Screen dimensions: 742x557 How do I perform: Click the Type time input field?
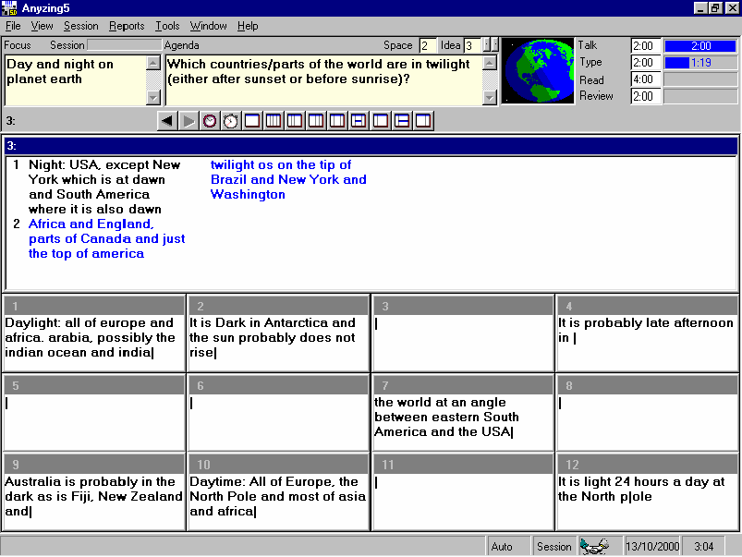coord(646,63)
